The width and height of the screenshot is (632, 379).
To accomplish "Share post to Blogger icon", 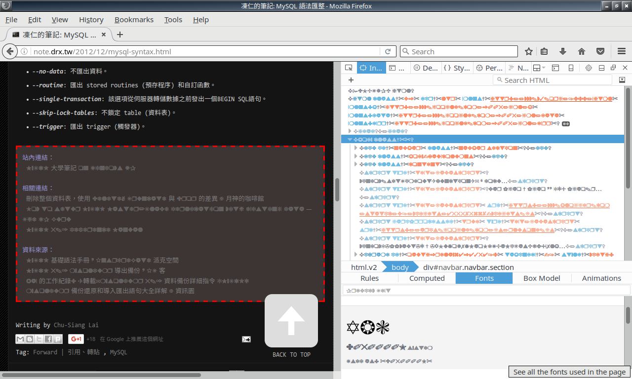I will [x=29, y=339].
